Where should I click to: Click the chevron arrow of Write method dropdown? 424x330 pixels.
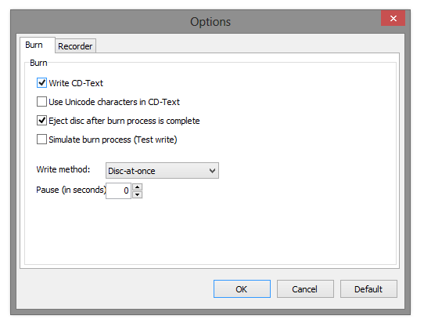[212, 171]
